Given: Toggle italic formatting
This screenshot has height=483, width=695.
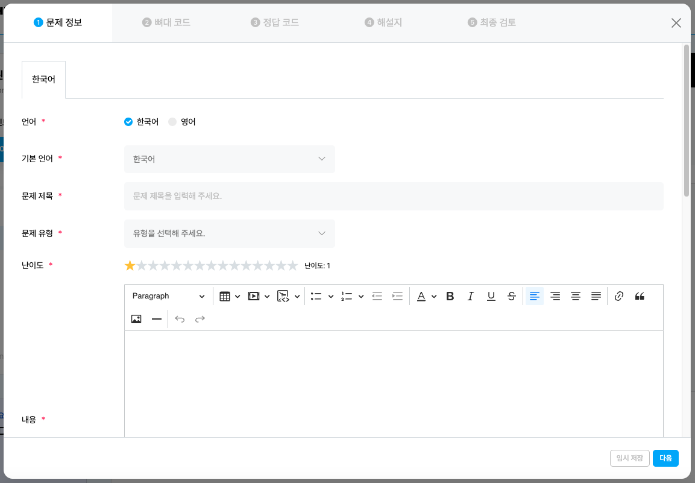Looking at the screenshot, I should tap(471, 296).
